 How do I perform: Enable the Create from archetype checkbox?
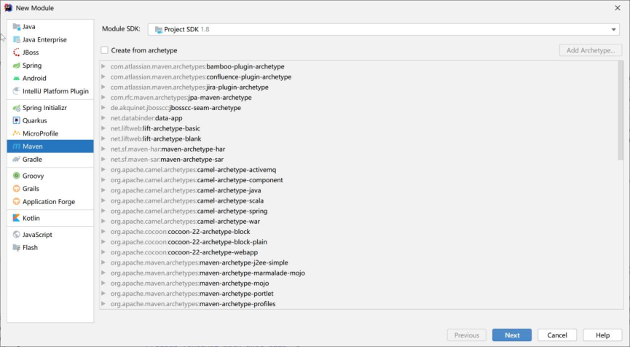[105, 50]
